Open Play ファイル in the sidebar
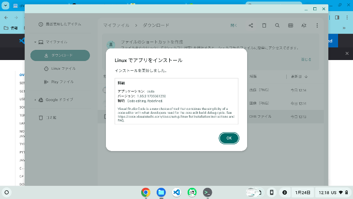 [x=60, y=82]
